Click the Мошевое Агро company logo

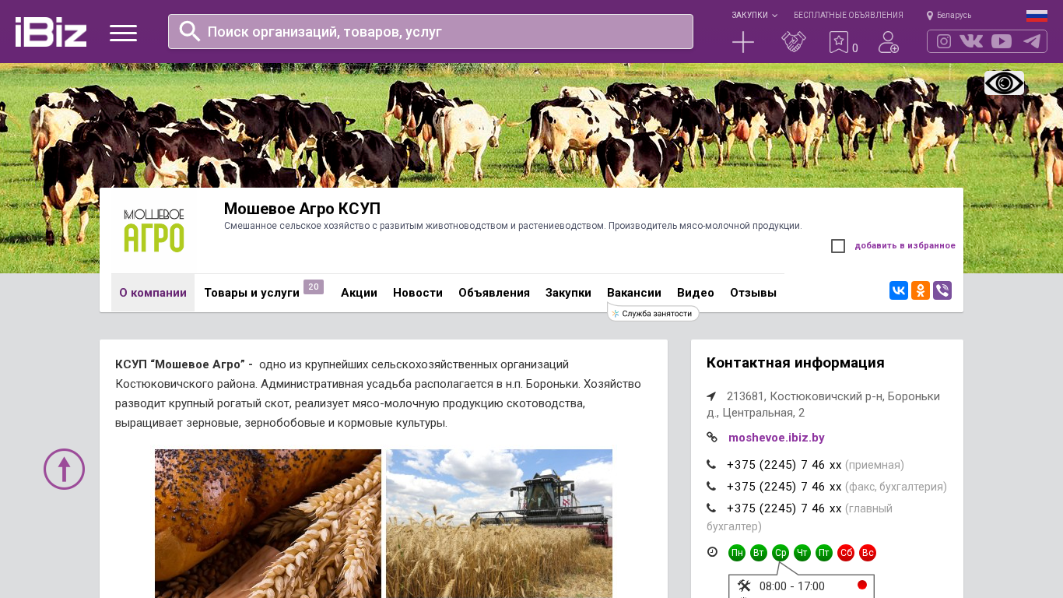(153, 230)
